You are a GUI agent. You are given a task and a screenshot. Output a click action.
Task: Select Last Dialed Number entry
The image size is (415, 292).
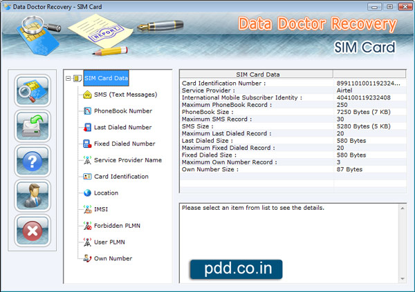click(x=123, y=128)
